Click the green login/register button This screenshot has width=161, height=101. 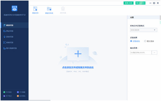(129, 3)
